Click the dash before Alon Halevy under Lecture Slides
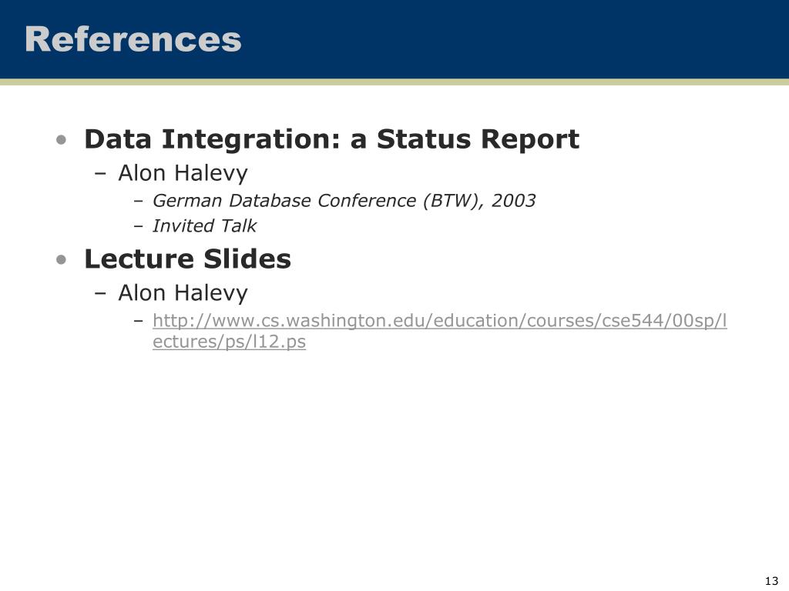 click(x=100, y=294)
